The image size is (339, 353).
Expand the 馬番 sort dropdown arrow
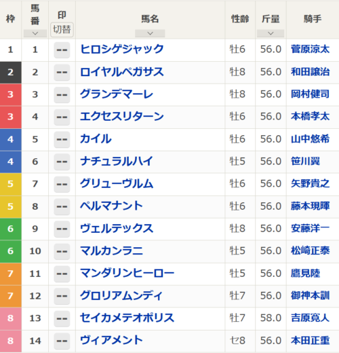tap(35, 33)
